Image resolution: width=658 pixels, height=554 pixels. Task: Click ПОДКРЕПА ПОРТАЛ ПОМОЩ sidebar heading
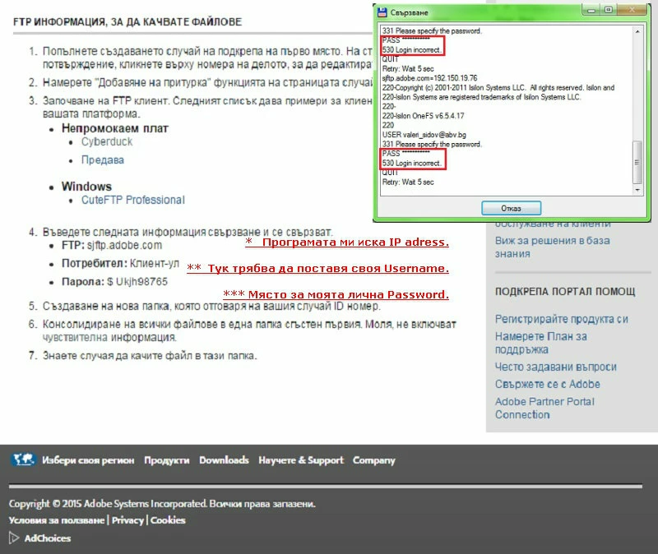coord(565,292)
